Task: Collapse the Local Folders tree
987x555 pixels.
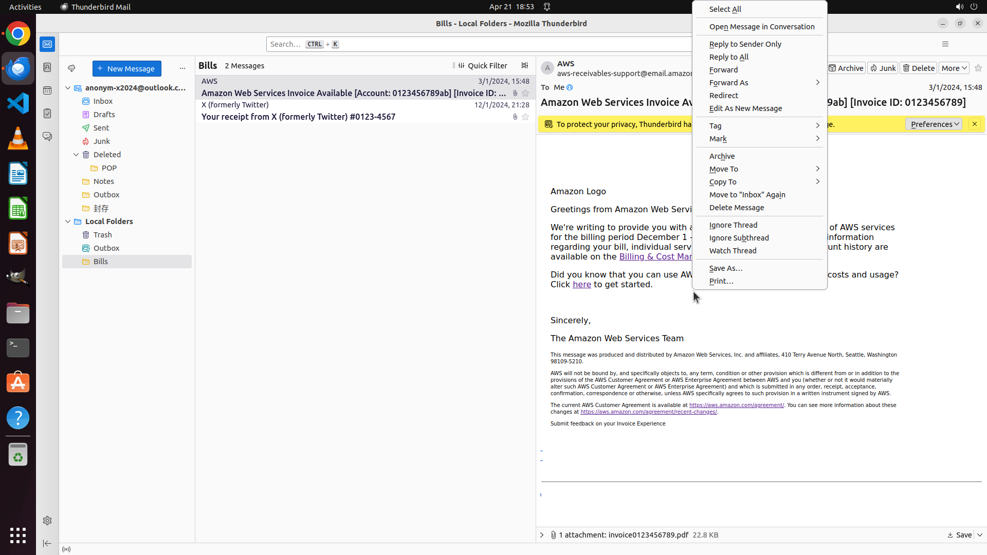Action: point(68,221)
